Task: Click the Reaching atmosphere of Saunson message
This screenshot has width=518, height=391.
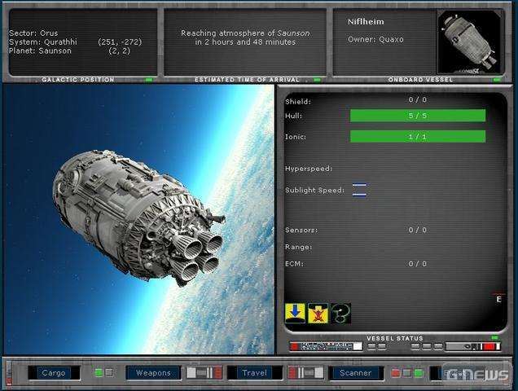Action: click(245, 37)
